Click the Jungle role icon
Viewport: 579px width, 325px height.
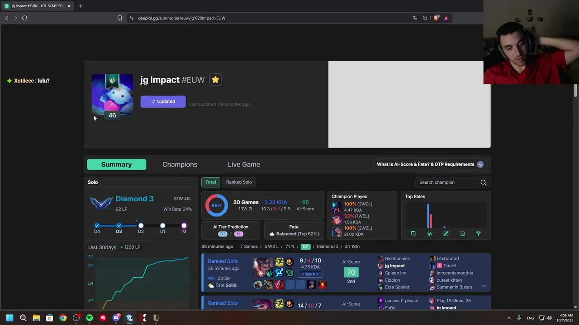(430, 233)
